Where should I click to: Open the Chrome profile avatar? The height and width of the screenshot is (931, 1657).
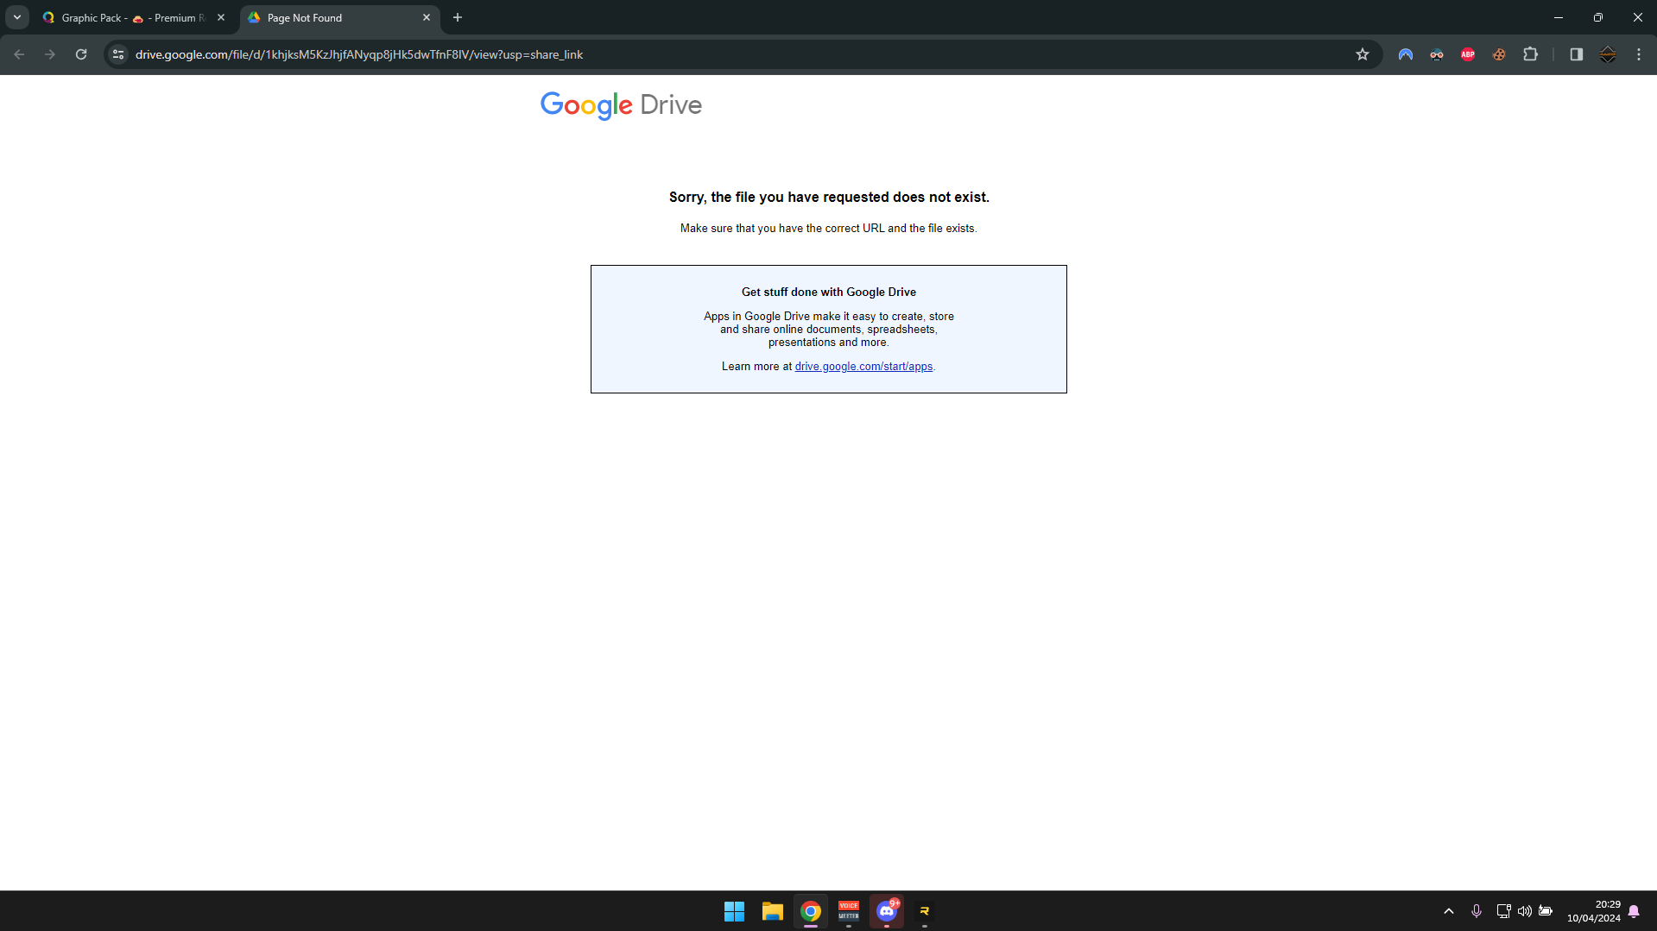click(1608, 54)
